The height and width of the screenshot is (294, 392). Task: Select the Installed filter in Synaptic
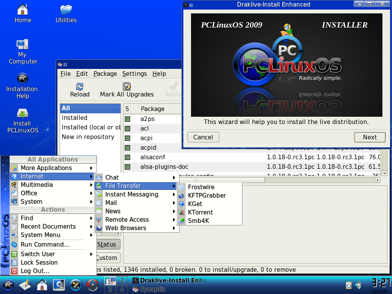[90, 118]
